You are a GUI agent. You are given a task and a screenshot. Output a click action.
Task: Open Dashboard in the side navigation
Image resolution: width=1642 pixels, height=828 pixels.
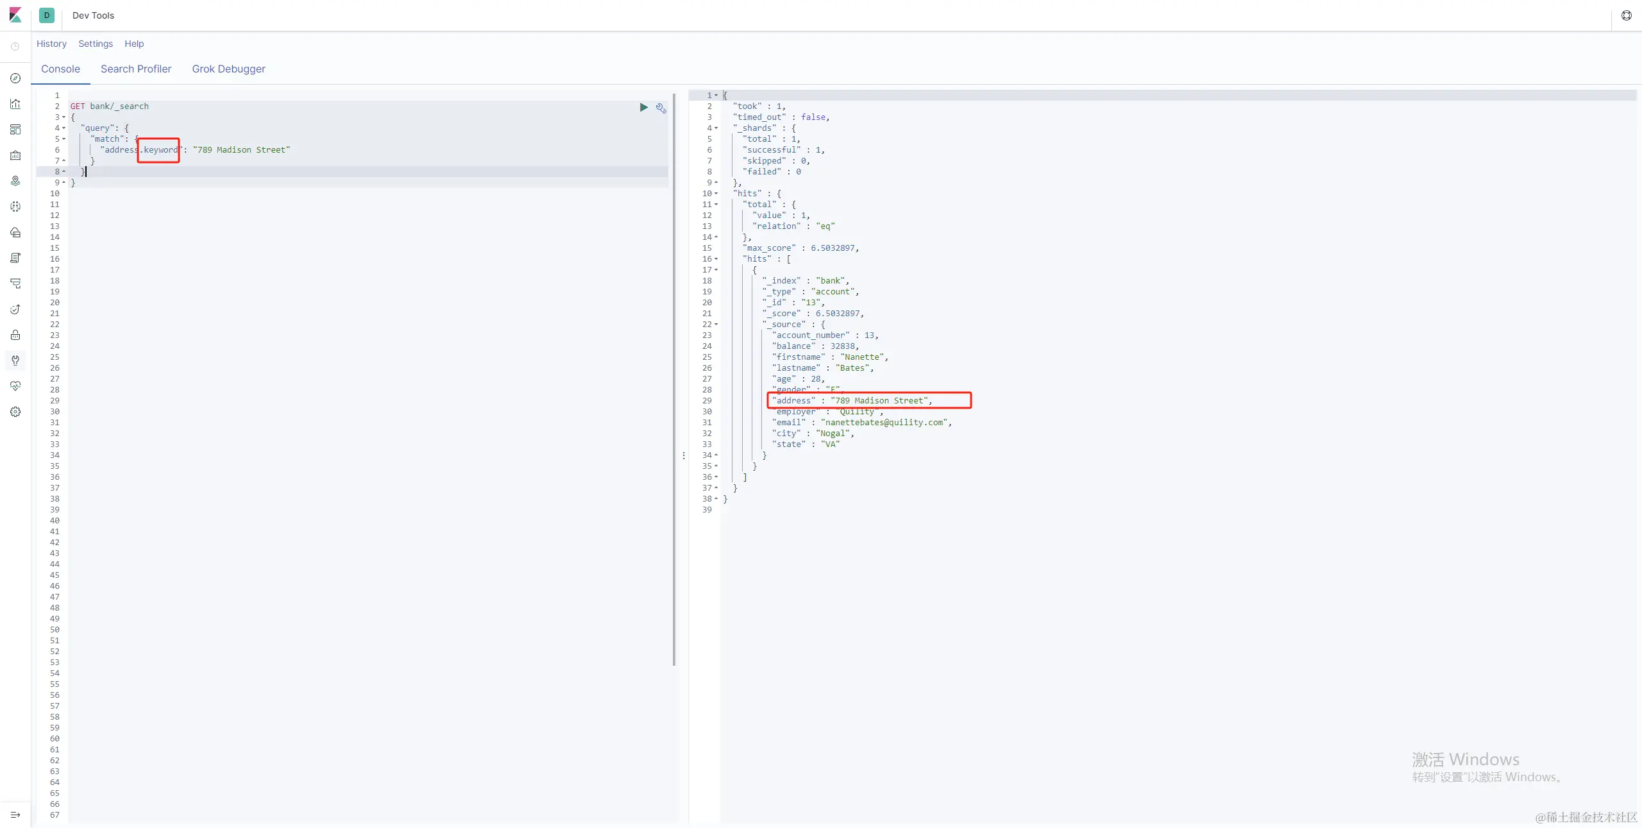click(x=15, y=130)
